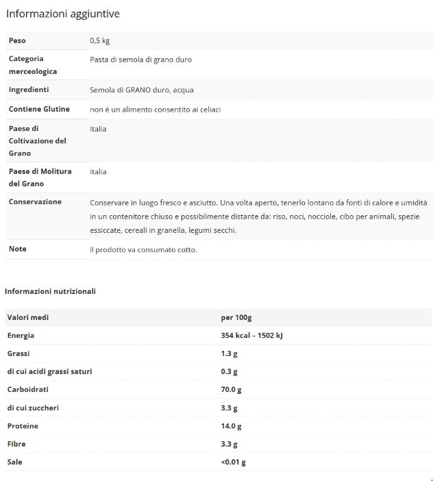Screen dimensions: 433x481
Task: Click the '0,5 kg' weight value
Action: click(101, 41)
